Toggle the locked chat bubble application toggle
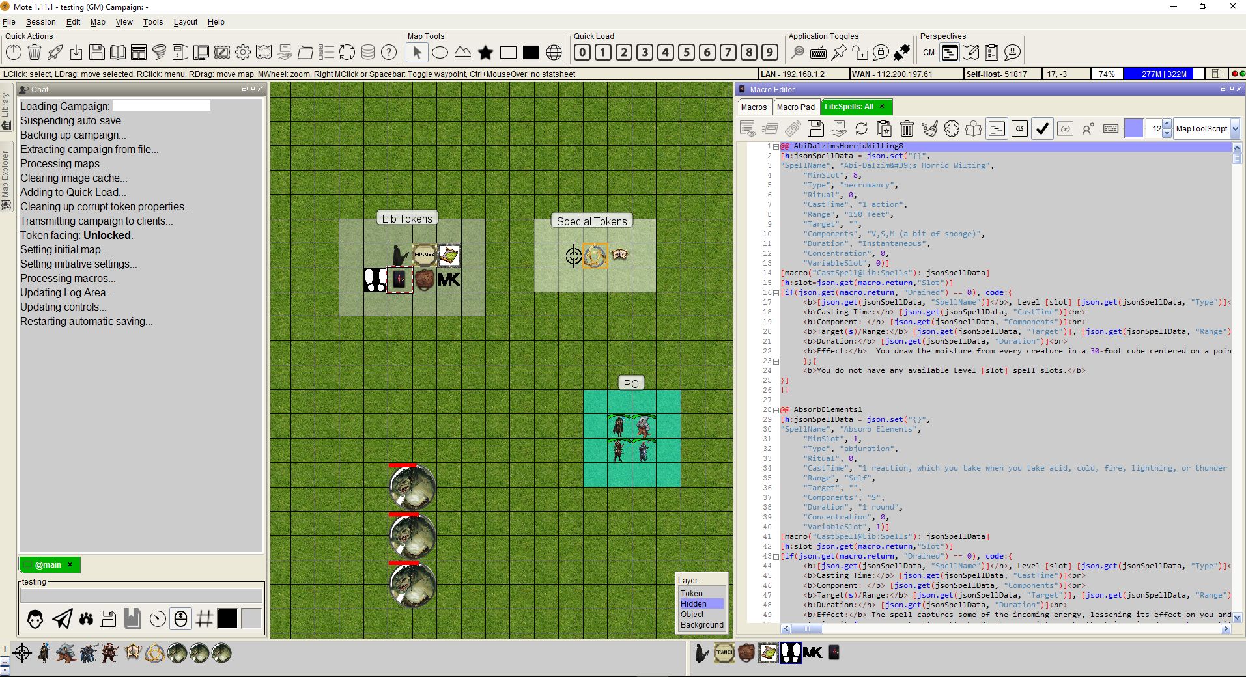The width and height of the screenshot is (1246, 677). pyautogui.click(x=881, y=52)
